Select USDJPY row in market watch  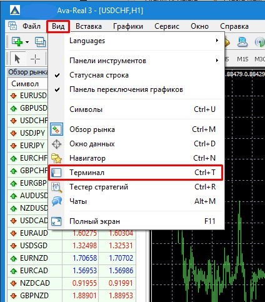(28, 133)
